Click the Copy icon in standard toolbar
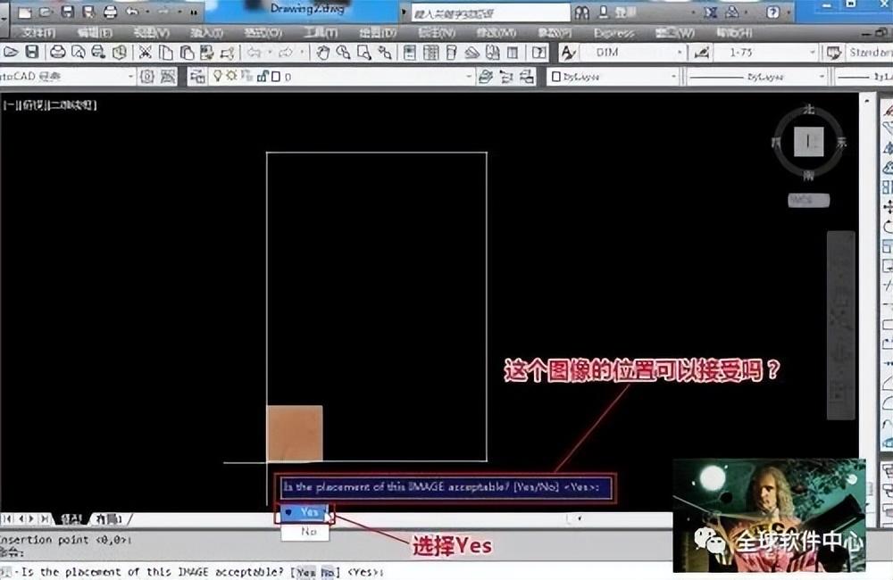This screenshot has width=893, height=580. tap(166, 53)
